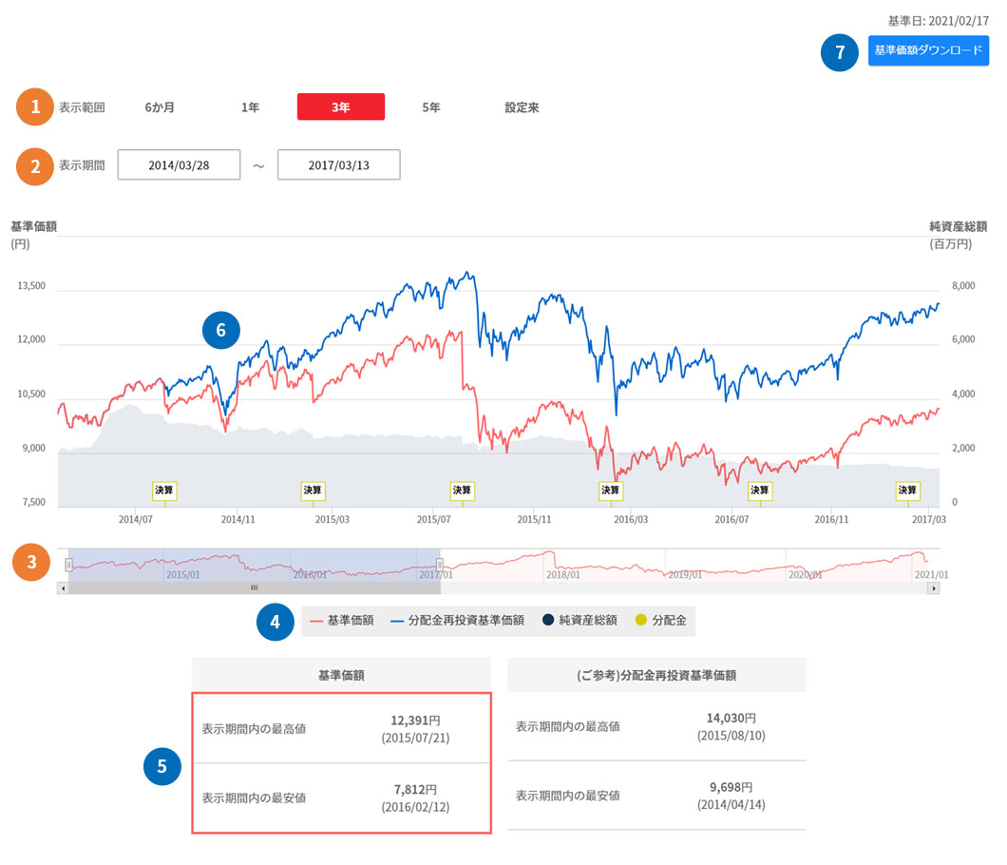This screenshot has height=865, width=1007.
Task: Click the 12,391円 highest value cell
Action: coord(415,729)
